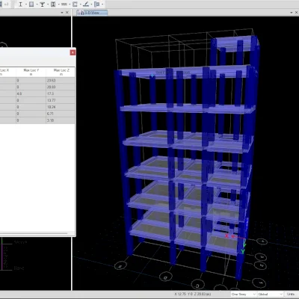Click the shell section display toolbar icon
The image size is (299, 299).
coord(31,4)
